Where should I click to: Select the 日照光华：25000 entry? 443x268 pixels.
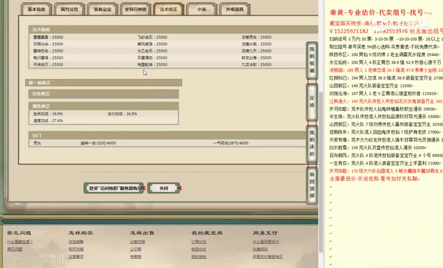pyautogui.click(x=48, y=44)
